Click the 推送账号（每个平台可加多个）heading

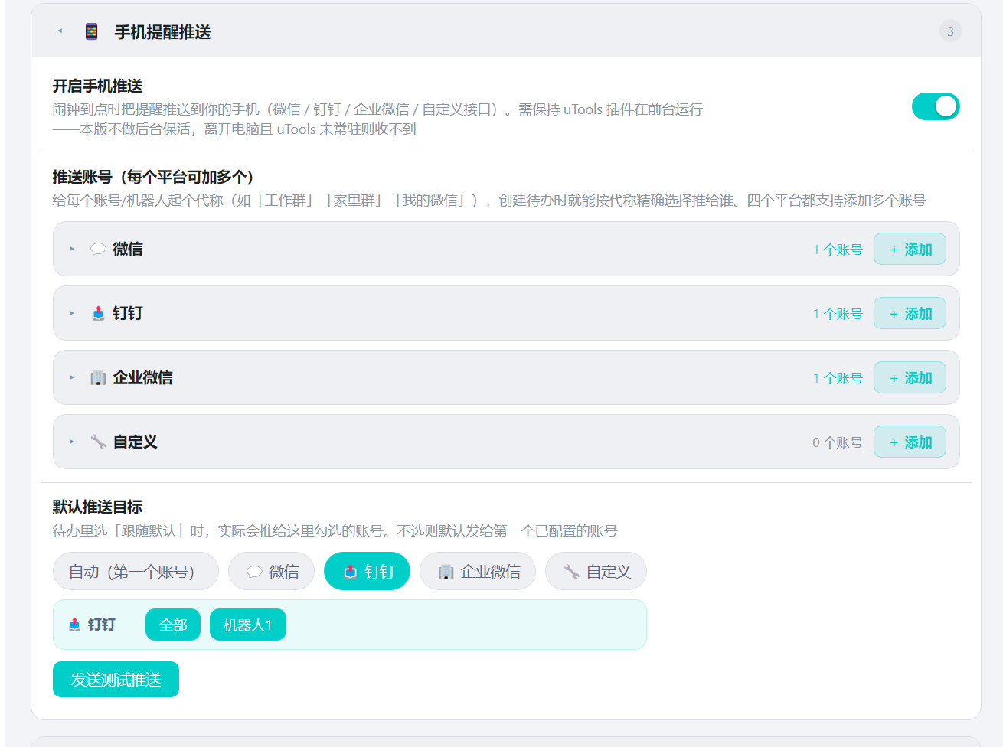click(153, 177)
